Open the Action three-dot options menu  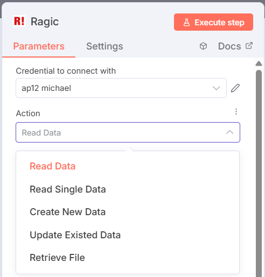tap(236, 112)
